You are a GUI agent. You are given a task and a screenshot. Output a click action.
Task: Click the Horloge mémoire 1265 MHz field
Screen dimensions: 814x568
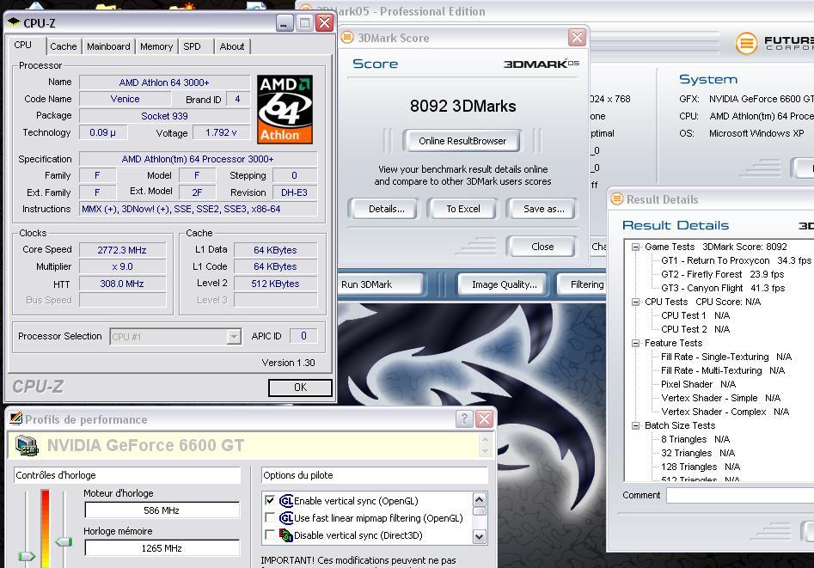162,548
